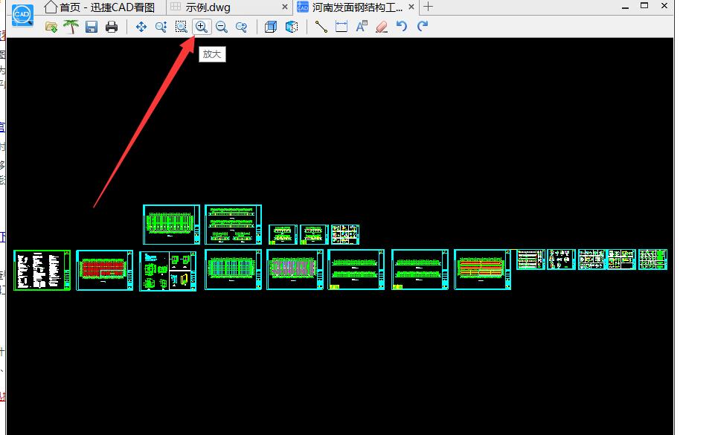Switch to 3D wireframe cube view
The image size is (712, 435).
271,28
